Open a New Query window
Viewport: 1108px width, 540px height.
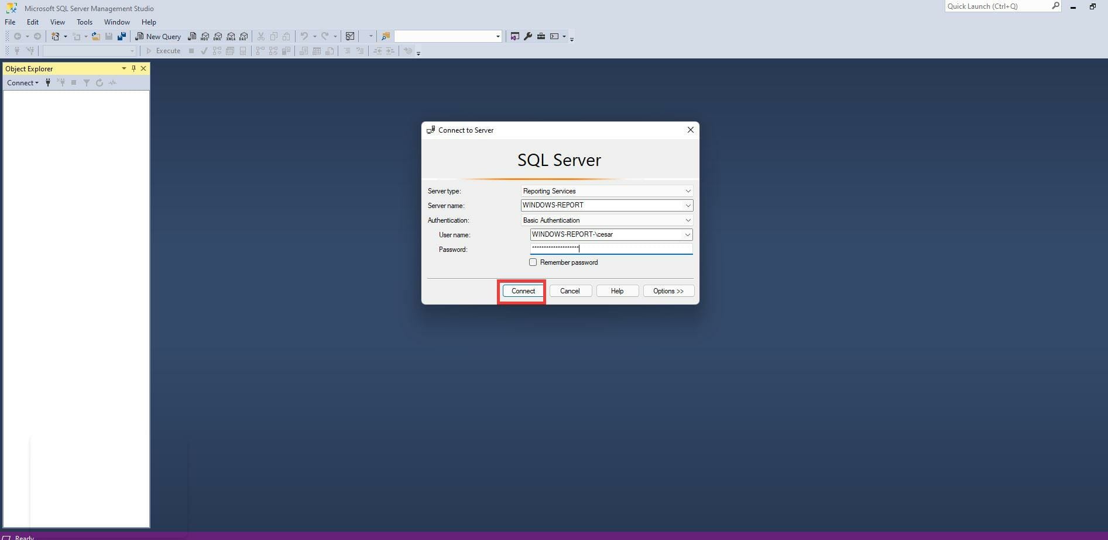(158, 36)
